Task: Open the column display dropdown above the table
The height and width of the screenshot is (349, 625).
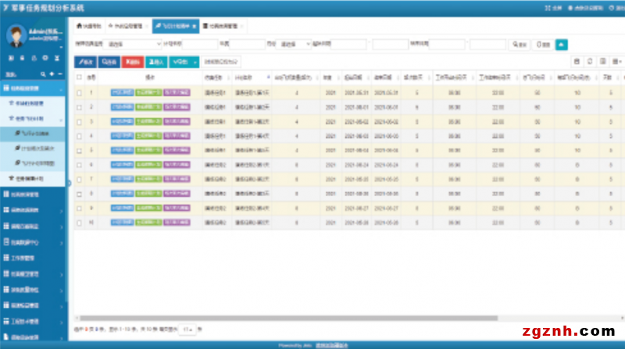Action: [617, 61]
